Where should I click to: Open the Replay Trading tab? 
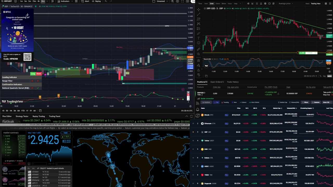click(x=39, y=116)
